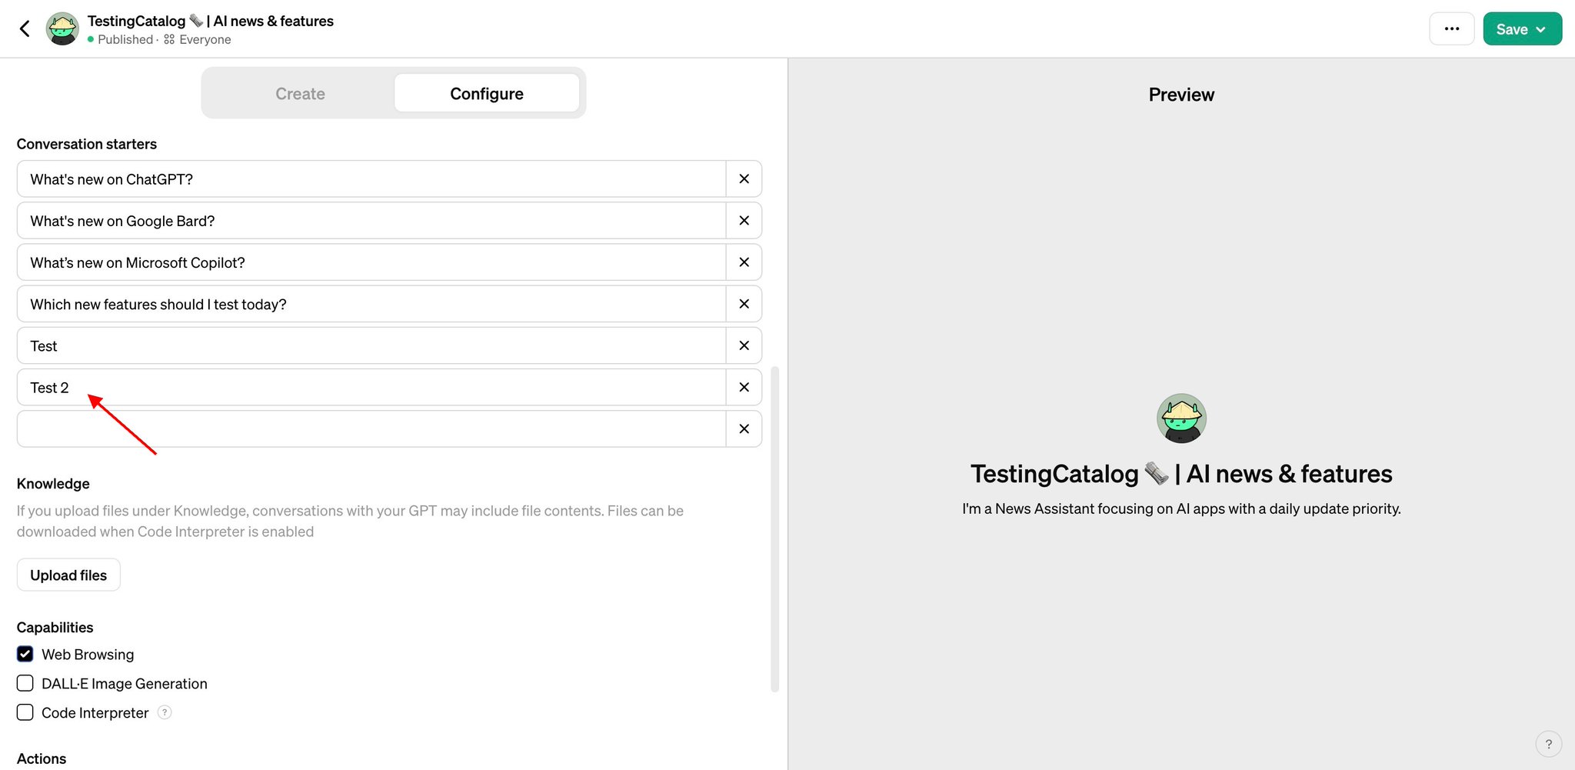
Task: Click the configure panel scrollbar
Action: 775,529
